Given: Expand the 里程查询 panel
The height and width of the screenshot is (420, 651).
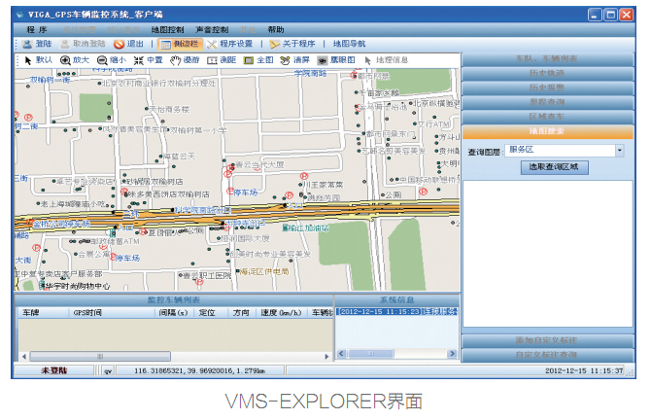Looking at the screenshot, I should (x=547, y=102).
